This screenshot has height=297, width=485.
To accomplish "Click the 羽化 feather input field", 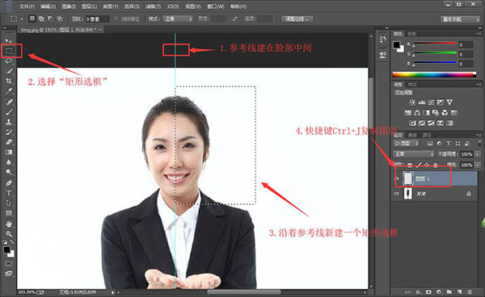I will click(x=97, y=19).
